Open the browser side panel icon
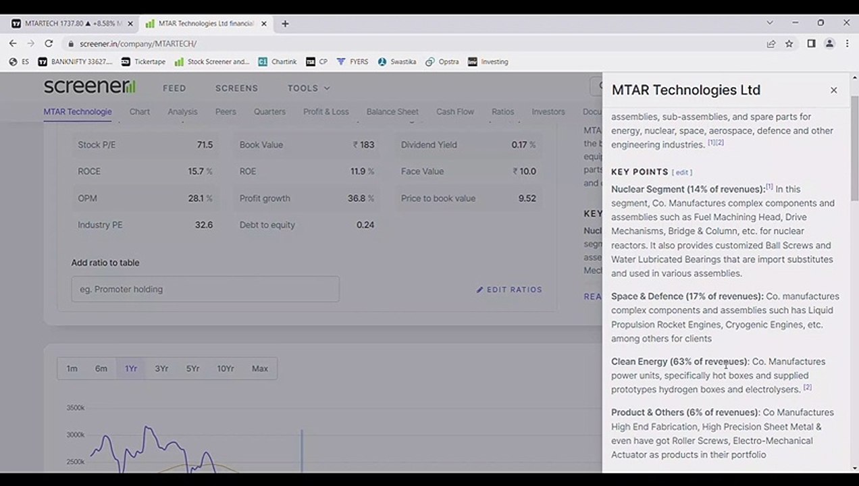 (x=811, y=43)
